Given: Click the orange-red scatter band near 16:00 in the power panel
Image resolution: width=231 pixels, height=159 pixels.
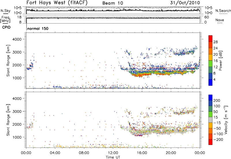Looking at the screenshot, I should pos(141,75).
